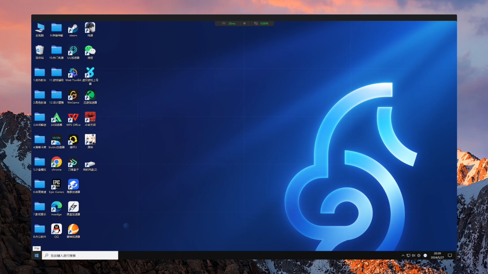Open the 11.游戏辅助 folder
Screen dimensions: 488x274
[x=56, y=75]
